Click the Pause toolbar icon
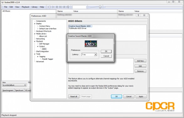Screen dimensions: 184x118 57,7
